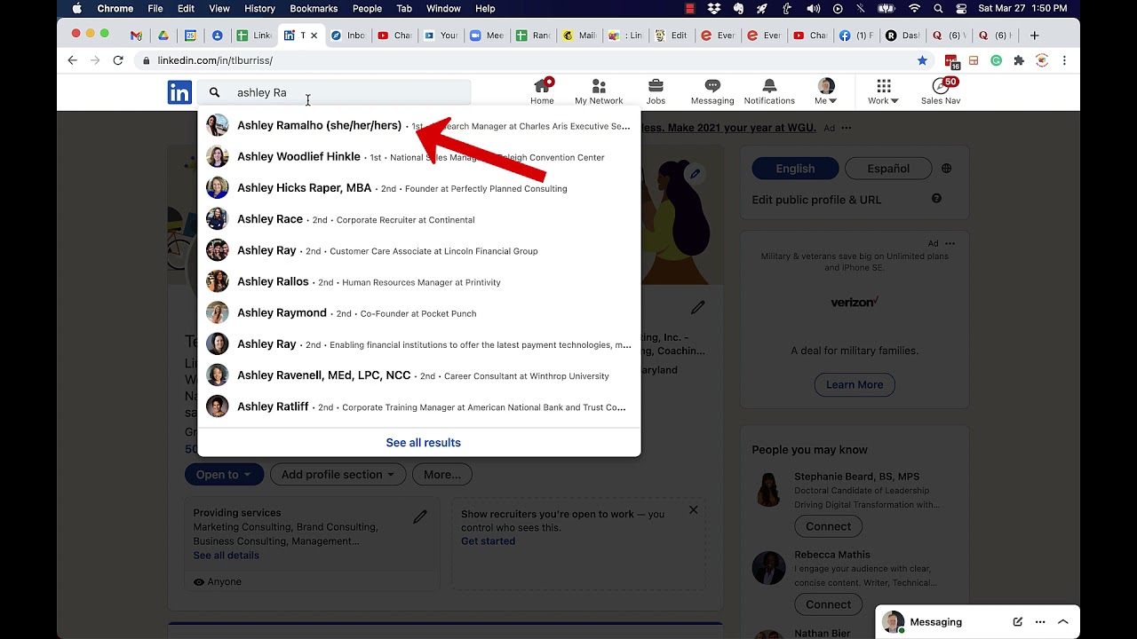
Task: Click the address bar URL
Action: [x=215, y=60]
